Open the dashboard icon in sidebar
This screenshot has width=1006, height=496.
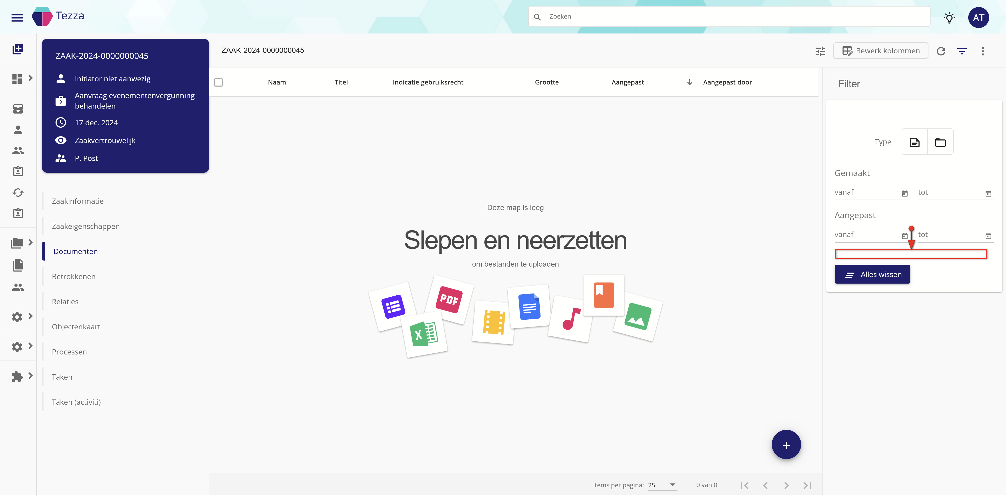17,79
